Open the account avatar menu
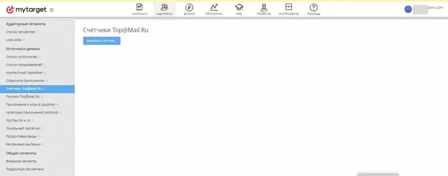 (408, 9)
